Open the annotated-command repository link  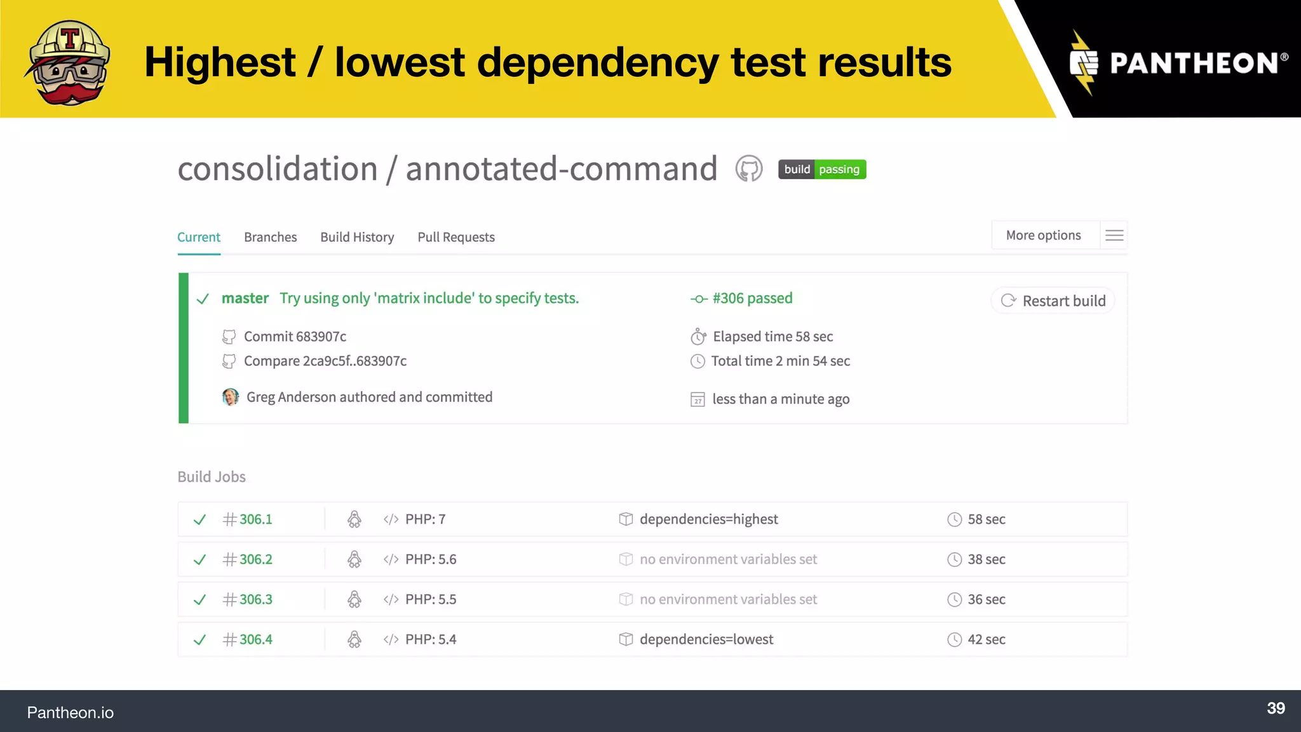click(x=562, y=168)
